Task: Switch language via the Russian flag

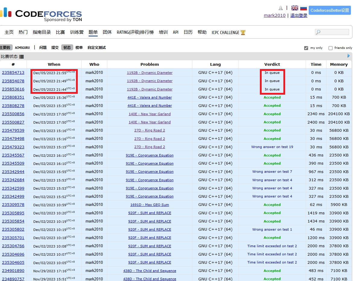Action: coord(303,8)
